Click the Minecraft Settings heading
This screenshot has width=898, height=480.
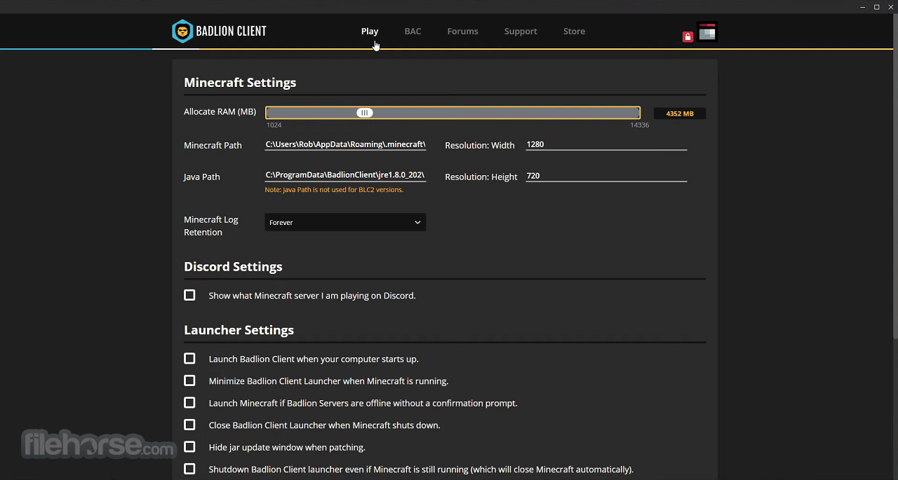[240, 83]
